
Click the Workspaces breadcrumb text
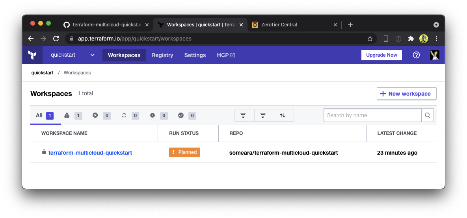(x=77, y=72)
